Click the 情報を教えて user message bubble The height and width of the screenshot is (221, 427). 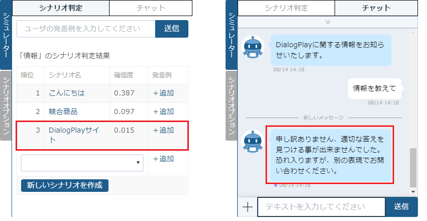point(374,88)
